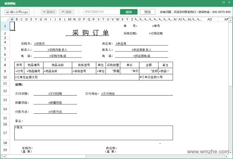Focus the template name input field

pyautogui.click(x=102, y=12)
